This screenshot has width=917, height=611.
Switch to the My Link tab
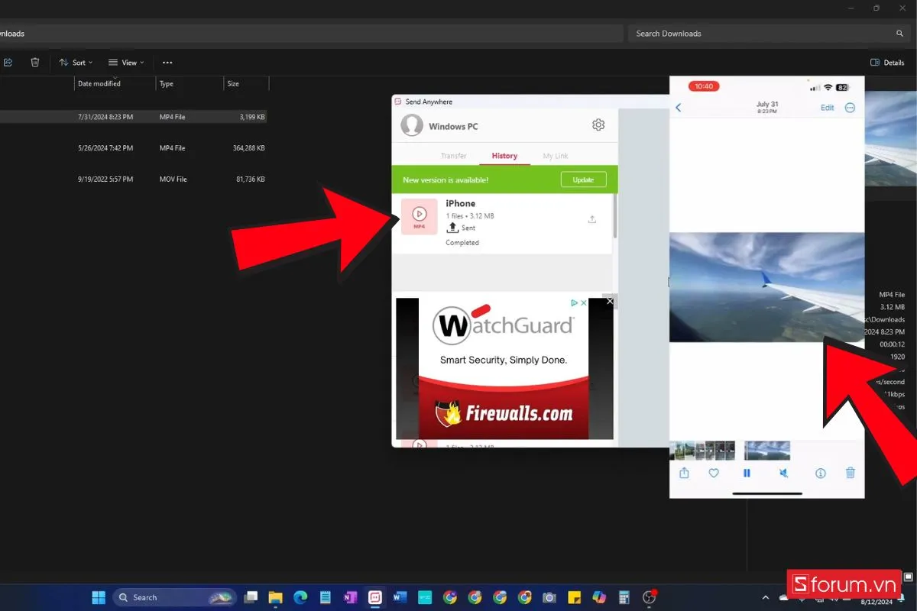tap(556, 156)
